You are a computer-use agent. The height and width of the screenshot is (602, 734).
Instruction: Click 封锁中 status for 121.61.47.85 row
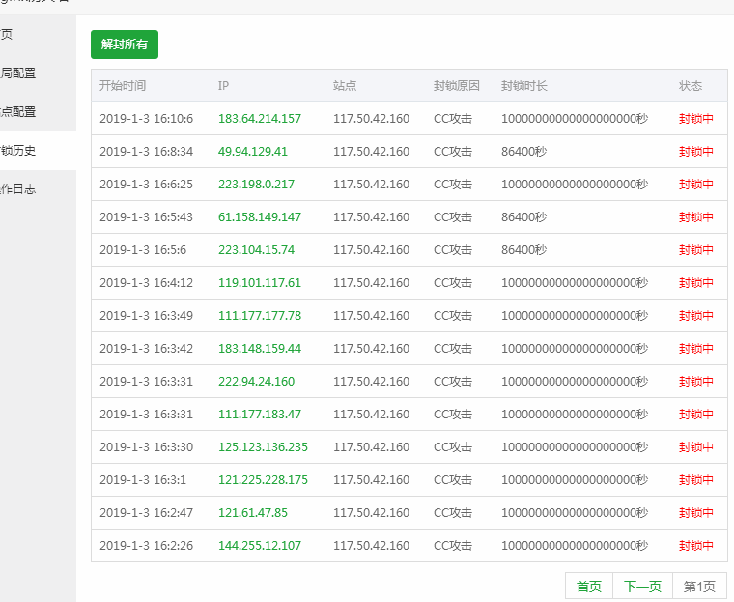click(x=696, y=512)
